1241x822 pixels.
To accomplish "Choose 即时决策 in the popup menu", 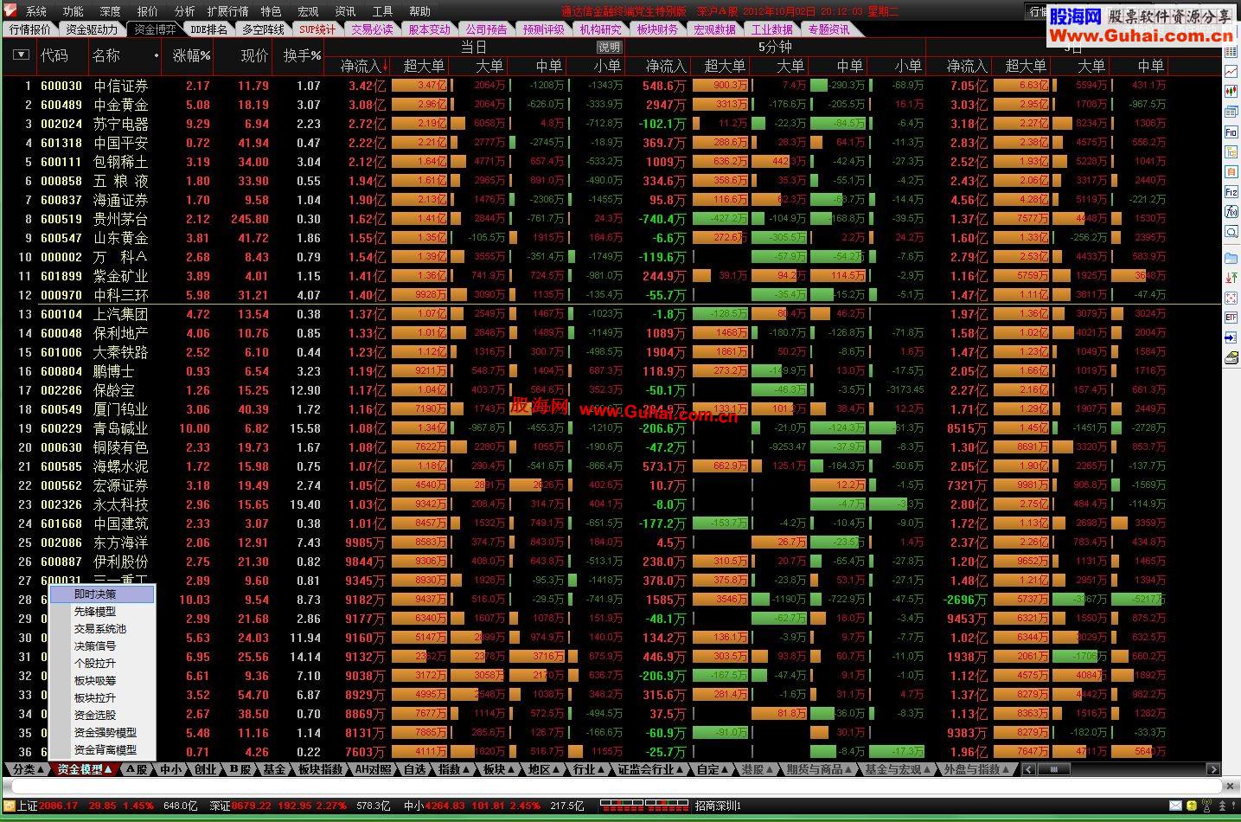I will tap(102, 594).
